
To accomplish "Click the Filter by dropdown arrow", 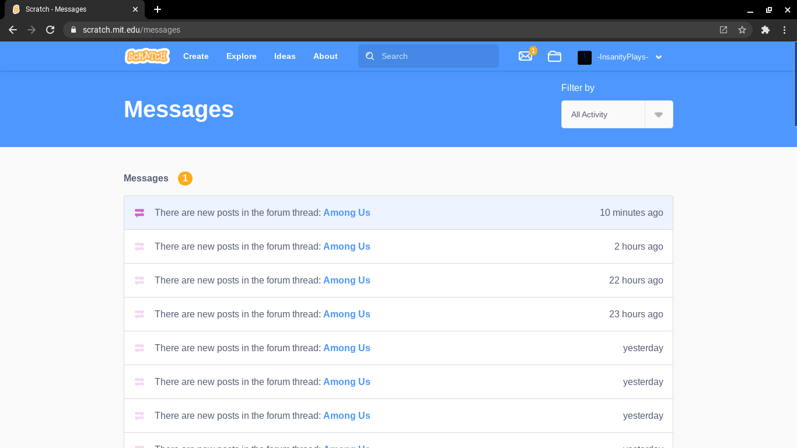I will pos(659,115).
